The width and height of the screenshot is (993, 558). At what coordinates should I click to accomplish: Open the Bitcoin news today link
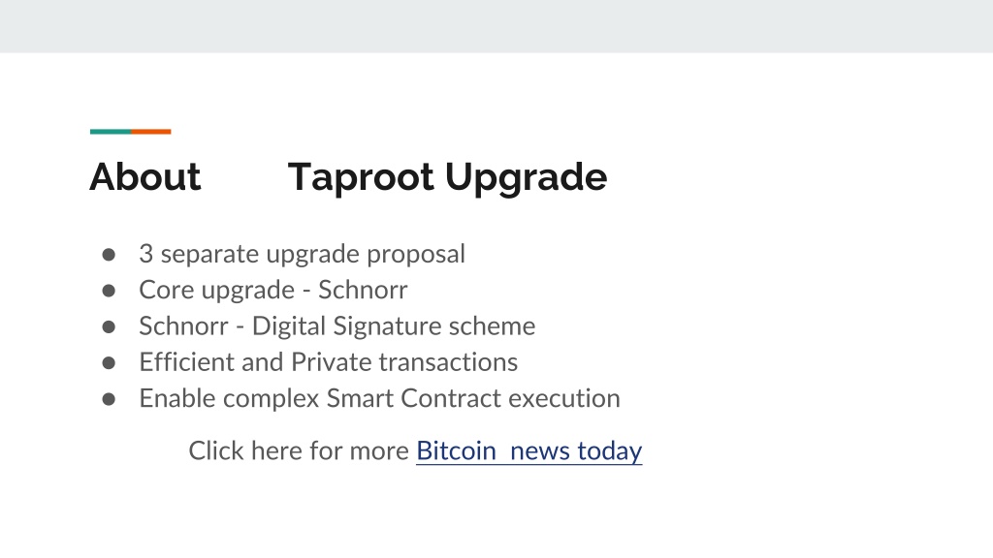(x=529, y=451)
